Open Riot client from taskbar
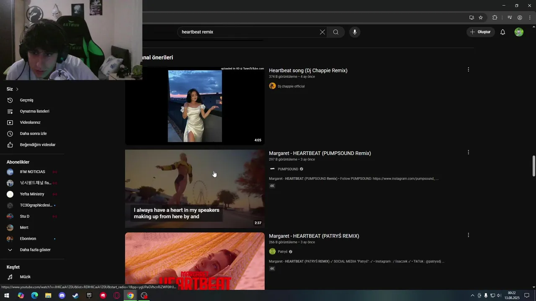536x301 pixels. (103, 296)
